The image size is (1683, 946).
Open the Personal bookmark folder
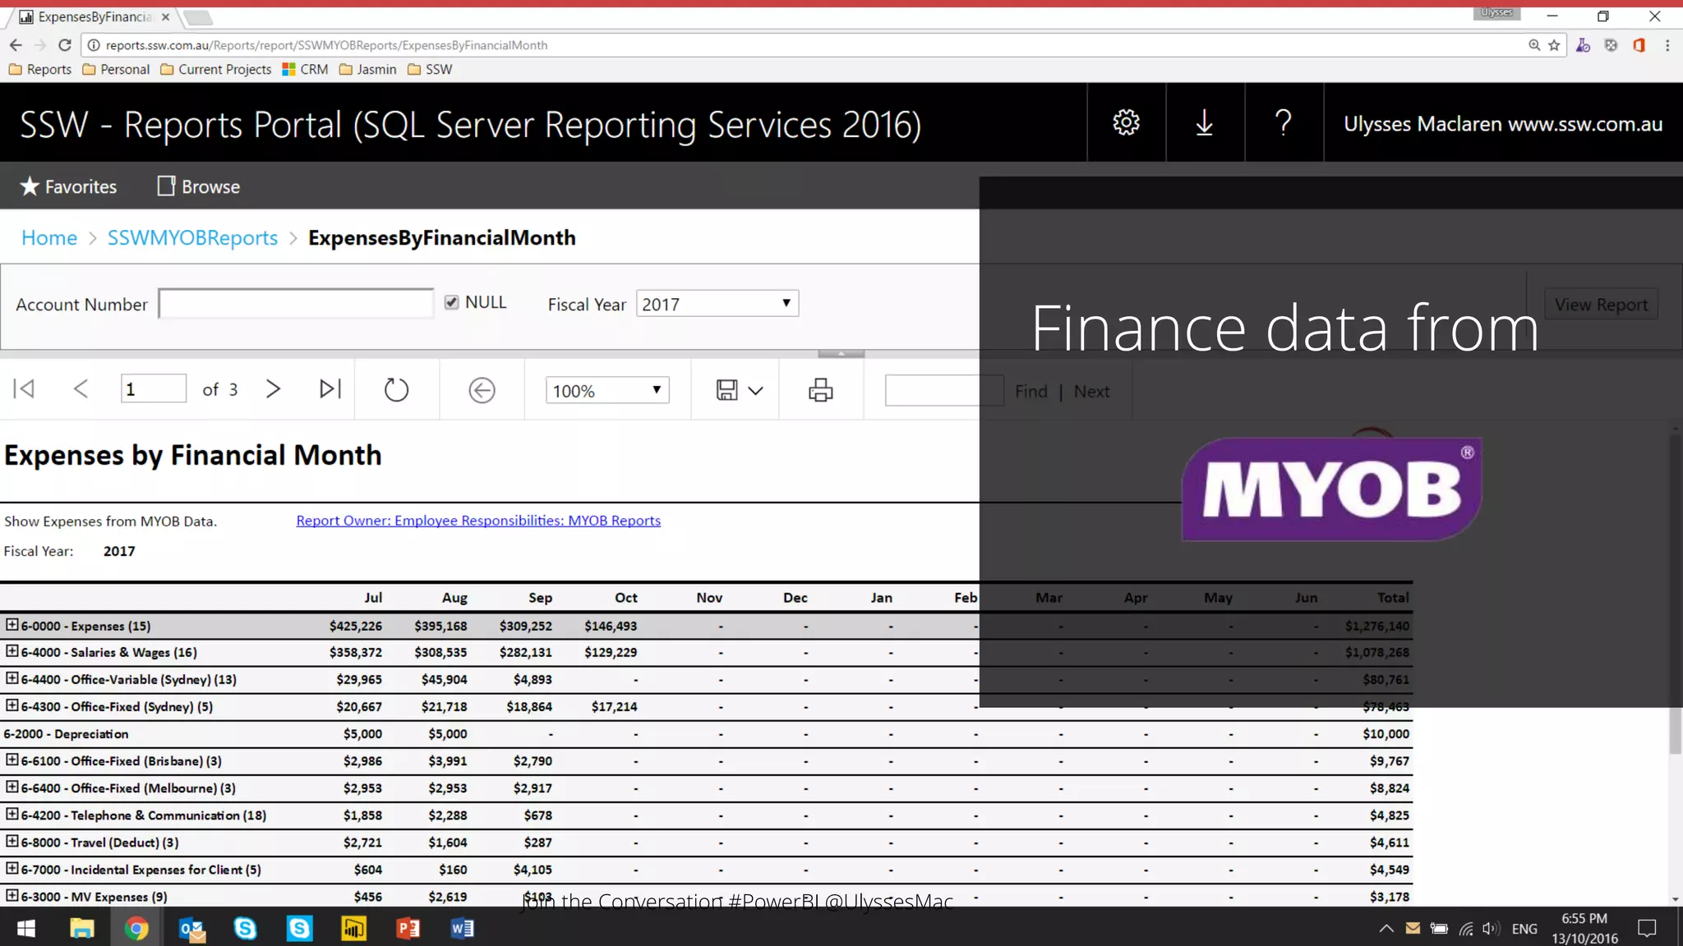(116, 69)
